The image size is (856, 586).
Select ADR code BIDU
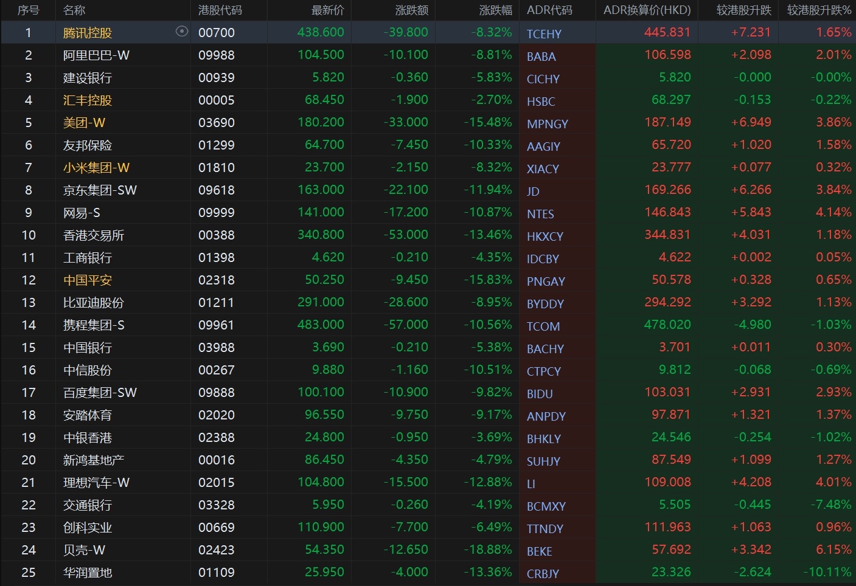[x=540, y=394]
